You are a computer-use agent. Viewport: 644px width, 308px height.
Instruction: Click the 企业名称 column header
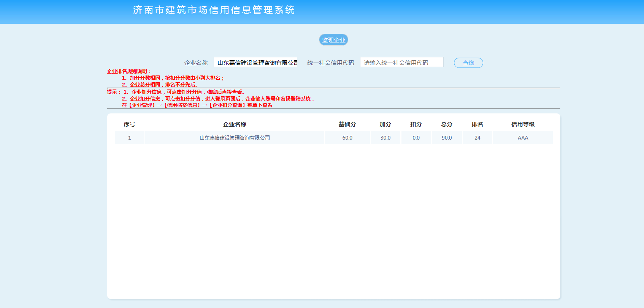tap(235, 124)
